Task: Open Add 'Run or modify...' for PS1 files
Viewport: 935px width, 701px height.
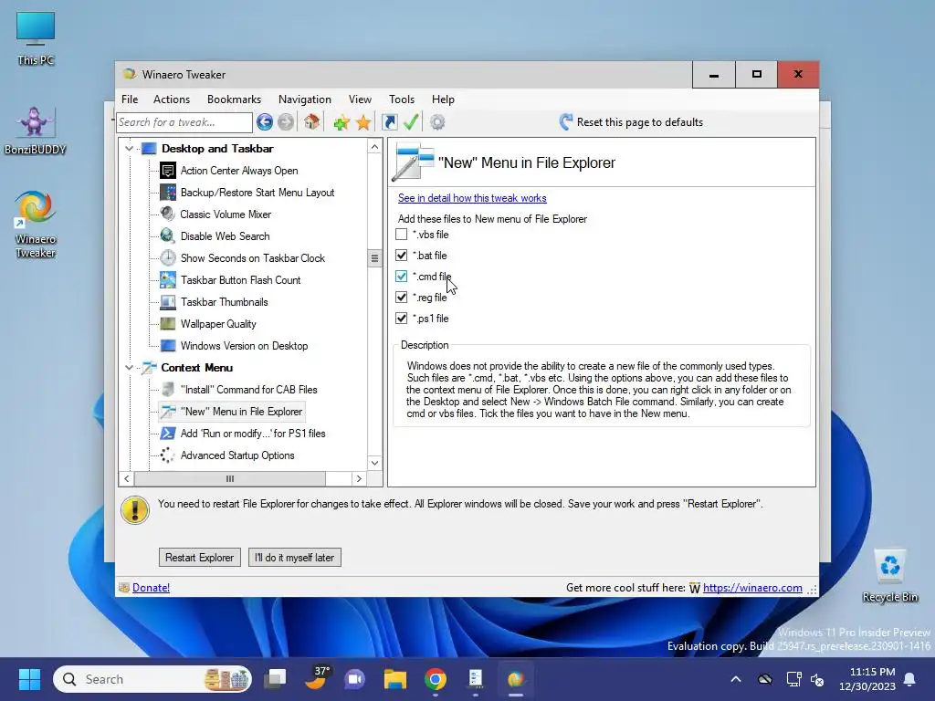Action: 253,434
